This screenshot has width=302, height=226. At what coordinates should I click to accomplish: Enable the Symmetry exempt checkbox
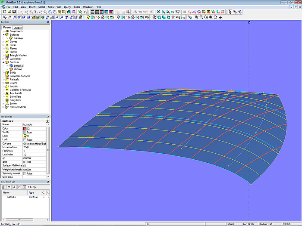25,173
